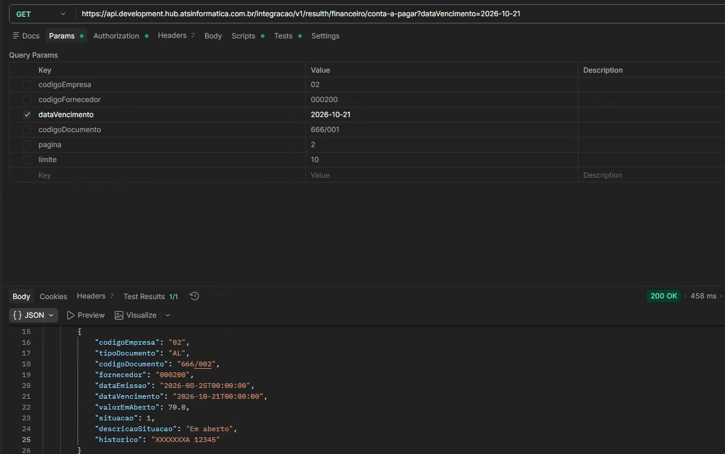
Task: Tick the limite parameter checkbox
Action: tap(27, 160)
